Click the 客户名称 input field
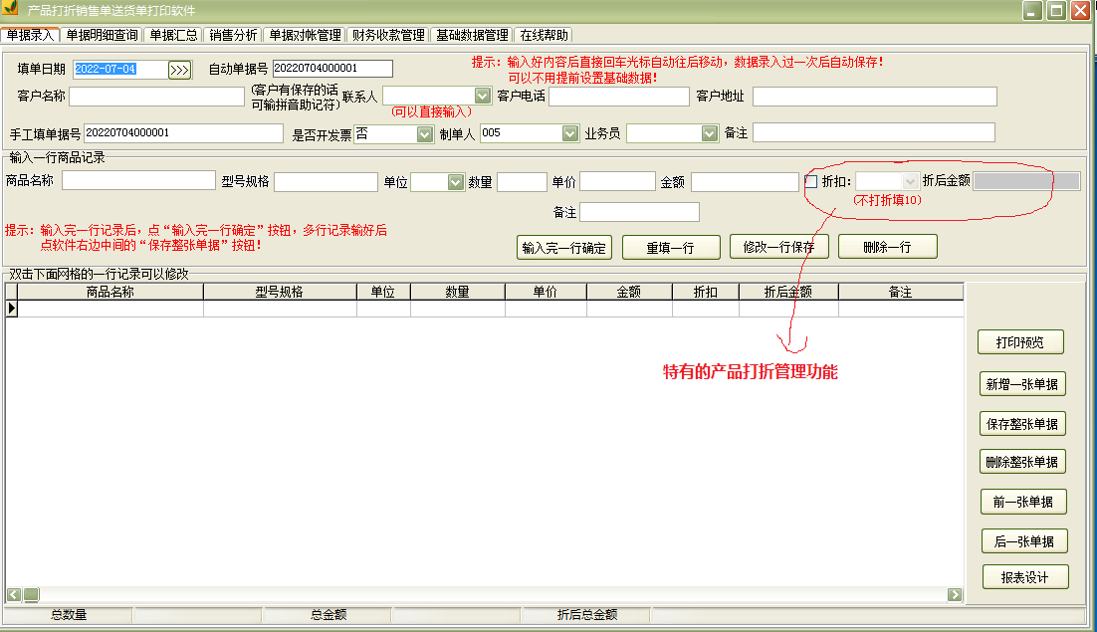The height and width of the screenshot is (632, 1097). pos(156,97)
